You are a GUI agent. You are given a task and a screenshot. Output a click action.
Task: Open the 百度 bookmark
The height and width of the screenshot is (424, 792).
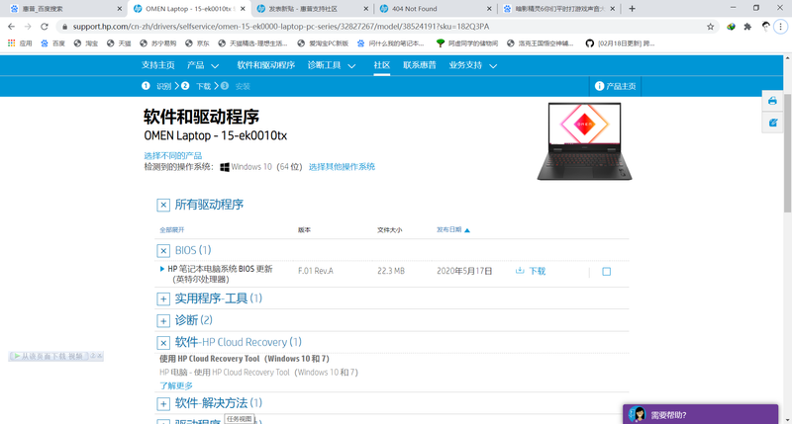point(53,43)
